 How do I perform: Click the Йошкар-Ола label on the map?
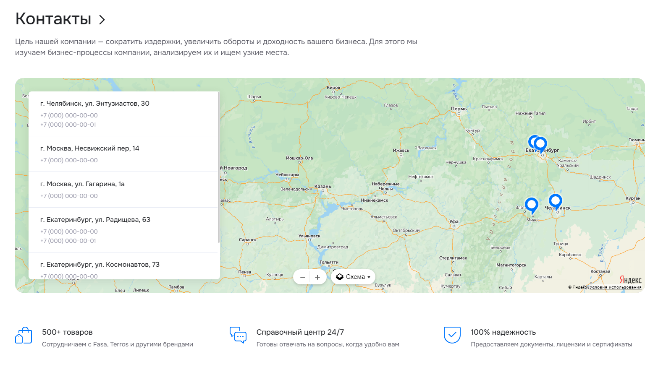coord(299,158)
